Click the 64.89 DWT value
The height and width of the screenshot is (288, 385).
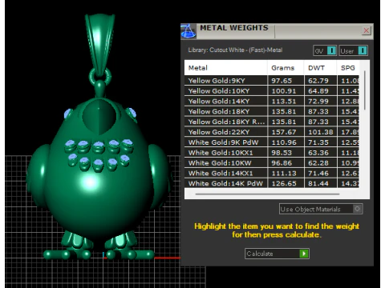(x=318, y=91)
